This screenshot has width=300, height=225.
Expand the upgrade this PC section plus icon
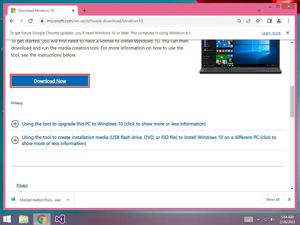click(x=15, y=124)
